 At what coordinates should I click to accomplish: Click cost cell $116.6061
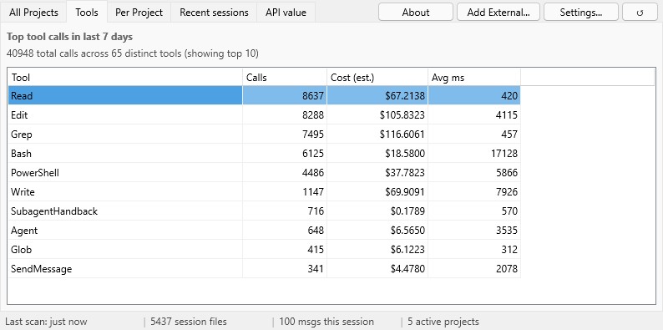tap(402, 135)
